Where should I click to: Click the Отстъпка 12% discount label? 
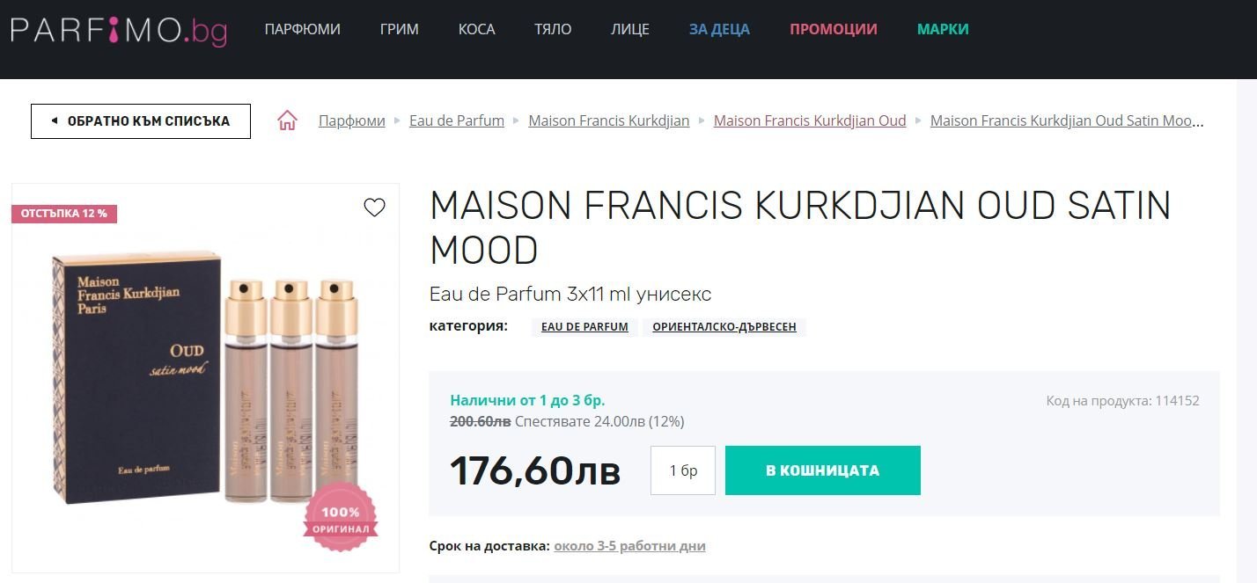(x=64, y=214)
